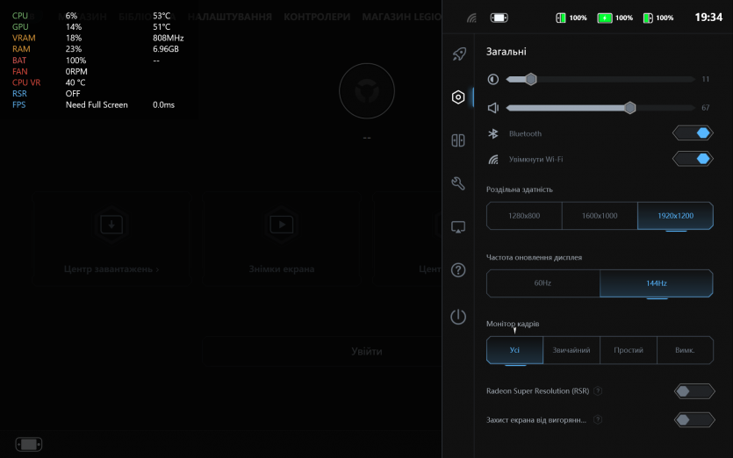The height and width of the screenshot is (458, 733).
Task: Open the display monitor icon in sidebar
Action: [x=458, y=227]
